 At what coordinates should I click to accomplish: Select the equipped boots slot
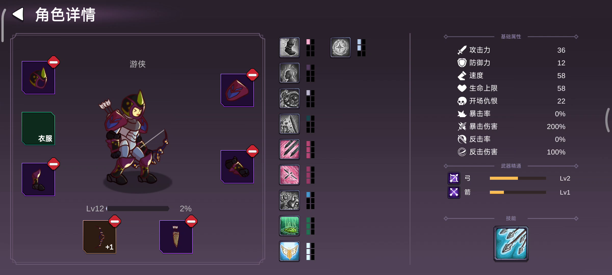tap(38, 179)
